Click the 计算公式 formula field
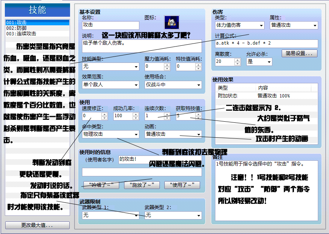Viewport: 329px width, 234px height. tap(266, 44)
